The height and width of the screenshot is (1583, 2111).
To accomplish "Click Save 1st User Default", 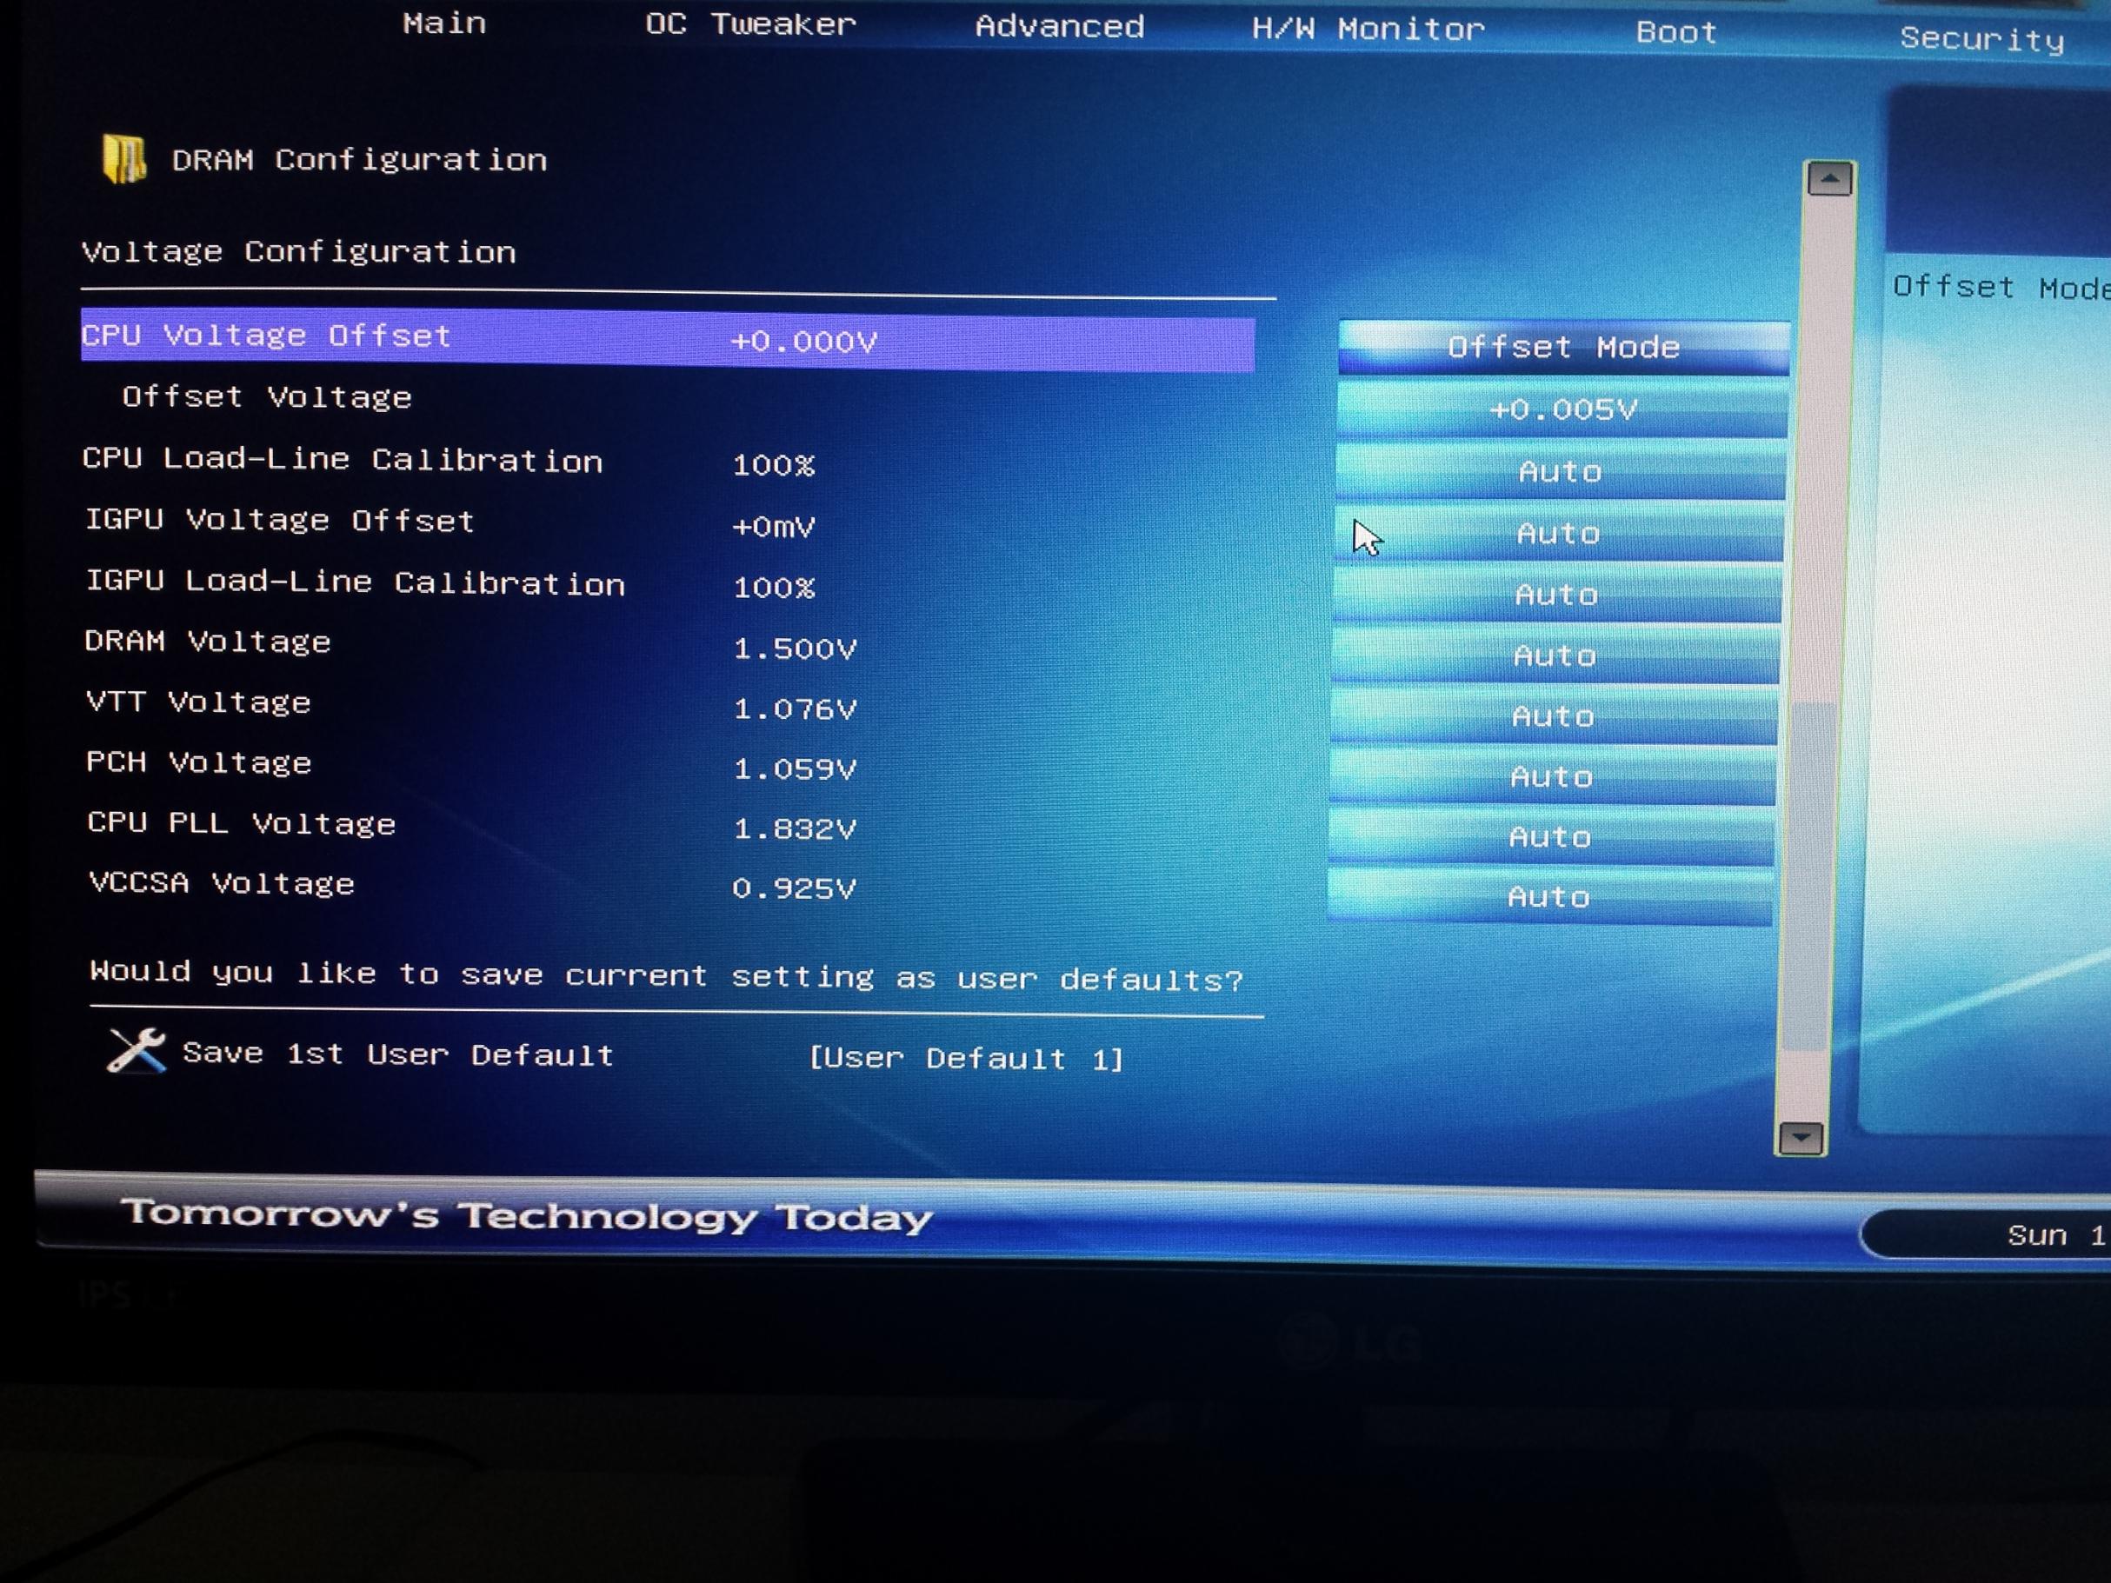I will click(397, 1054).
